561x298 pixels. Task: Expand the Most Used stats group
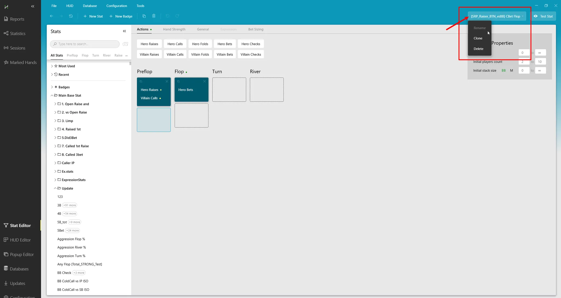tap(52, 66)
